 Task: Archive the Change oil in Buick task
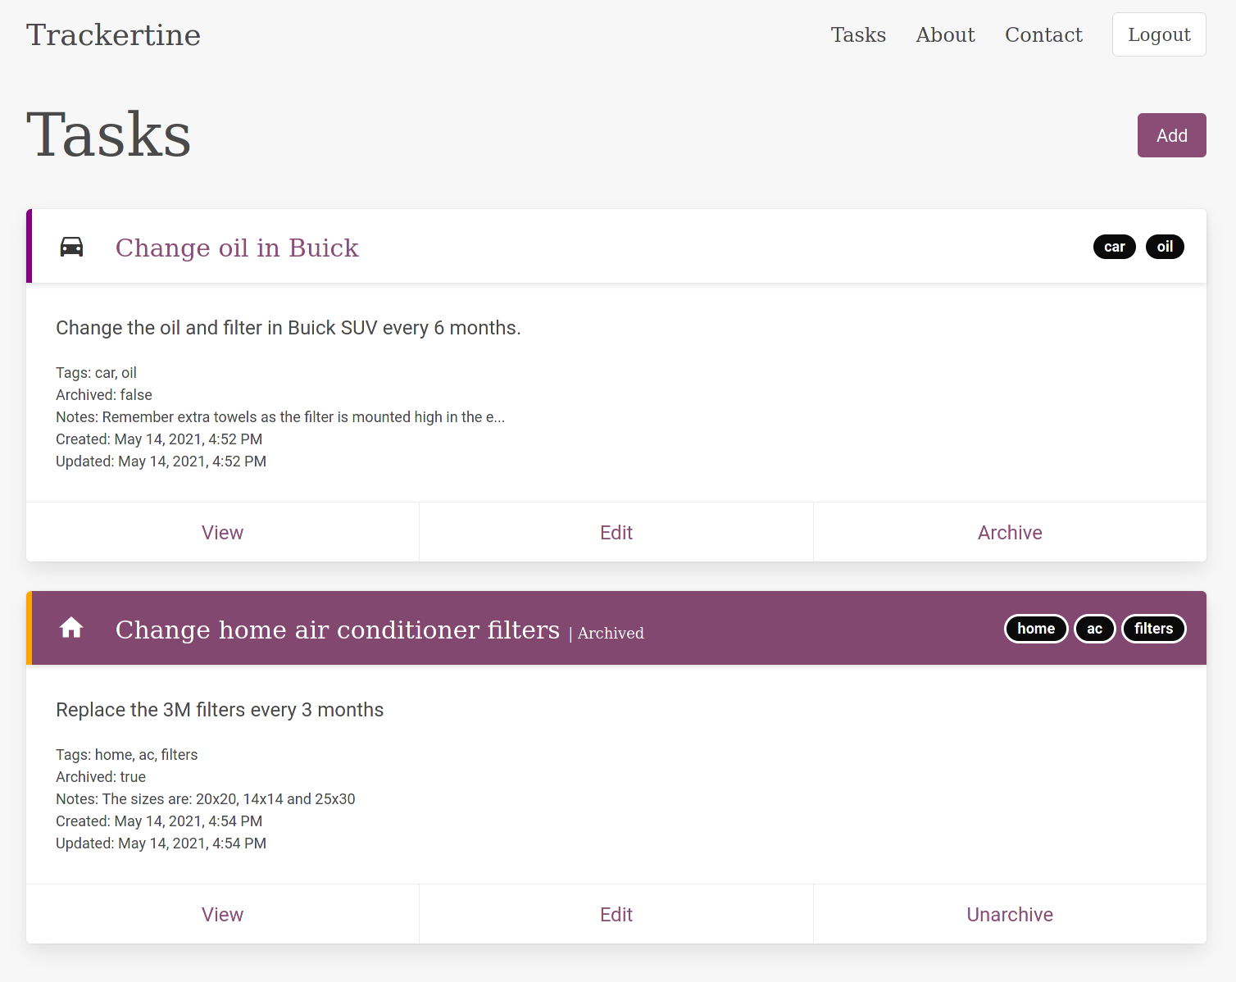pyautogui.click(x=1009, y=533)
